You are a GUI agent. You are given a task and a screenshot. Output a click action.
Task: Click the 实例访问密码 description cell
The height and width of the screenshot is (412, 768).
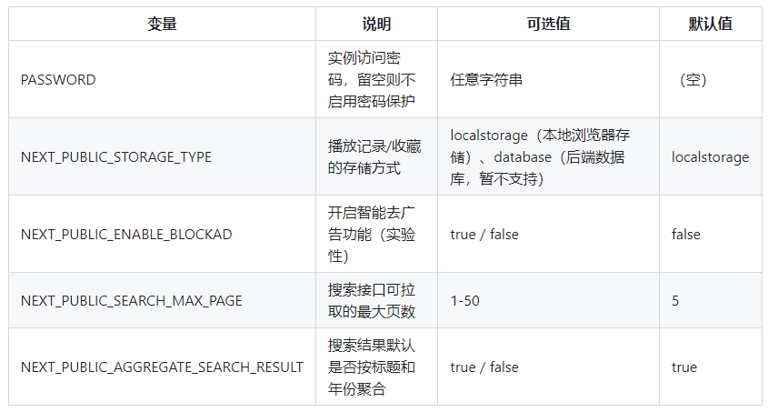point(372,80)
